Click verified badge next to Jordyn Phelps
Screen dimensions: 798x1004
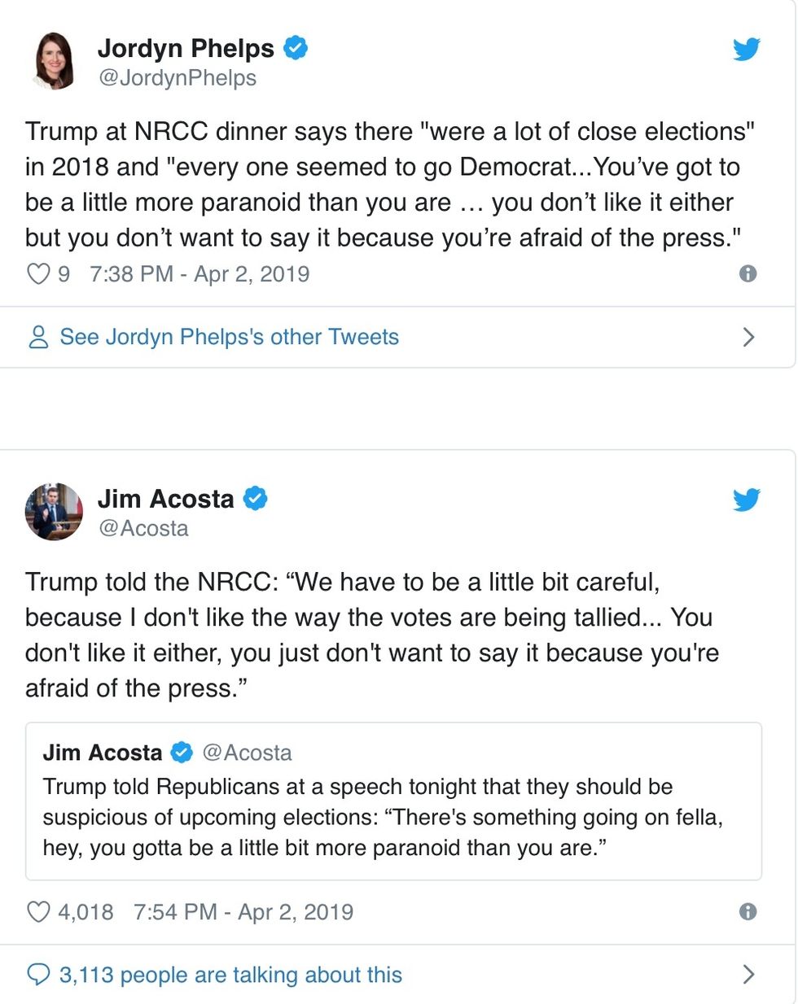tap(295, 49)
